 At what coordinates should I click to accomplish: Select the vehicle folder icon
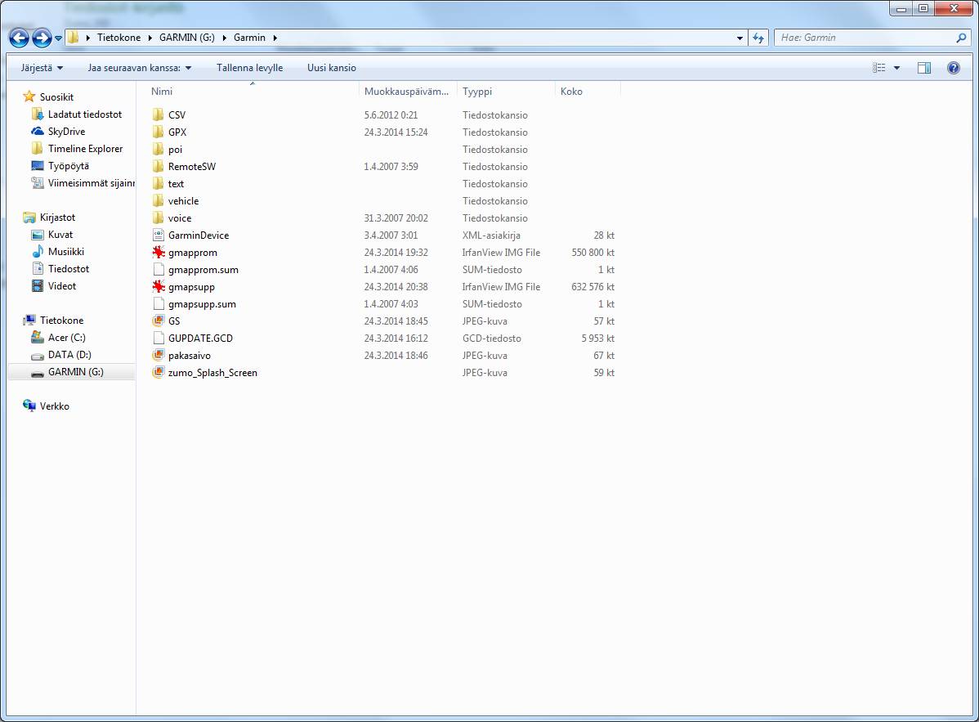click(x=159, y=200)
